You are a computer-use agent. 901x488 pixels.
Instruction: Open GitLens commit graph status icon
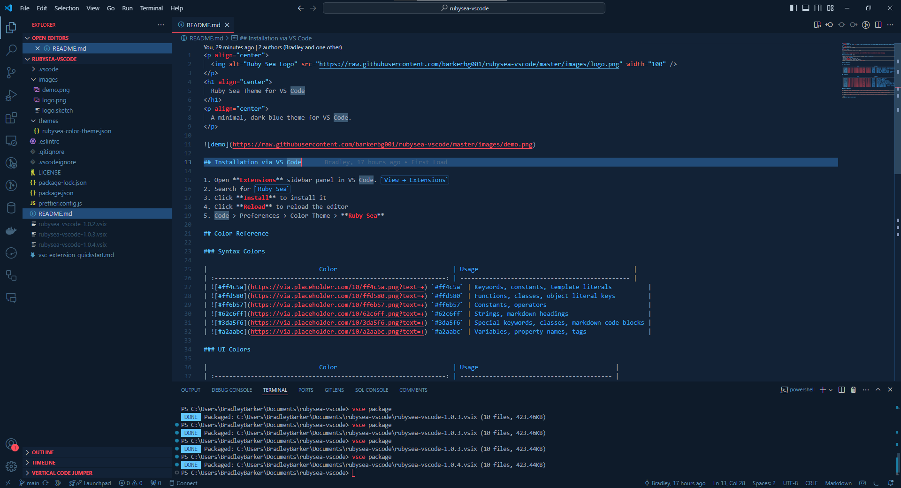[x=58, y=483]
